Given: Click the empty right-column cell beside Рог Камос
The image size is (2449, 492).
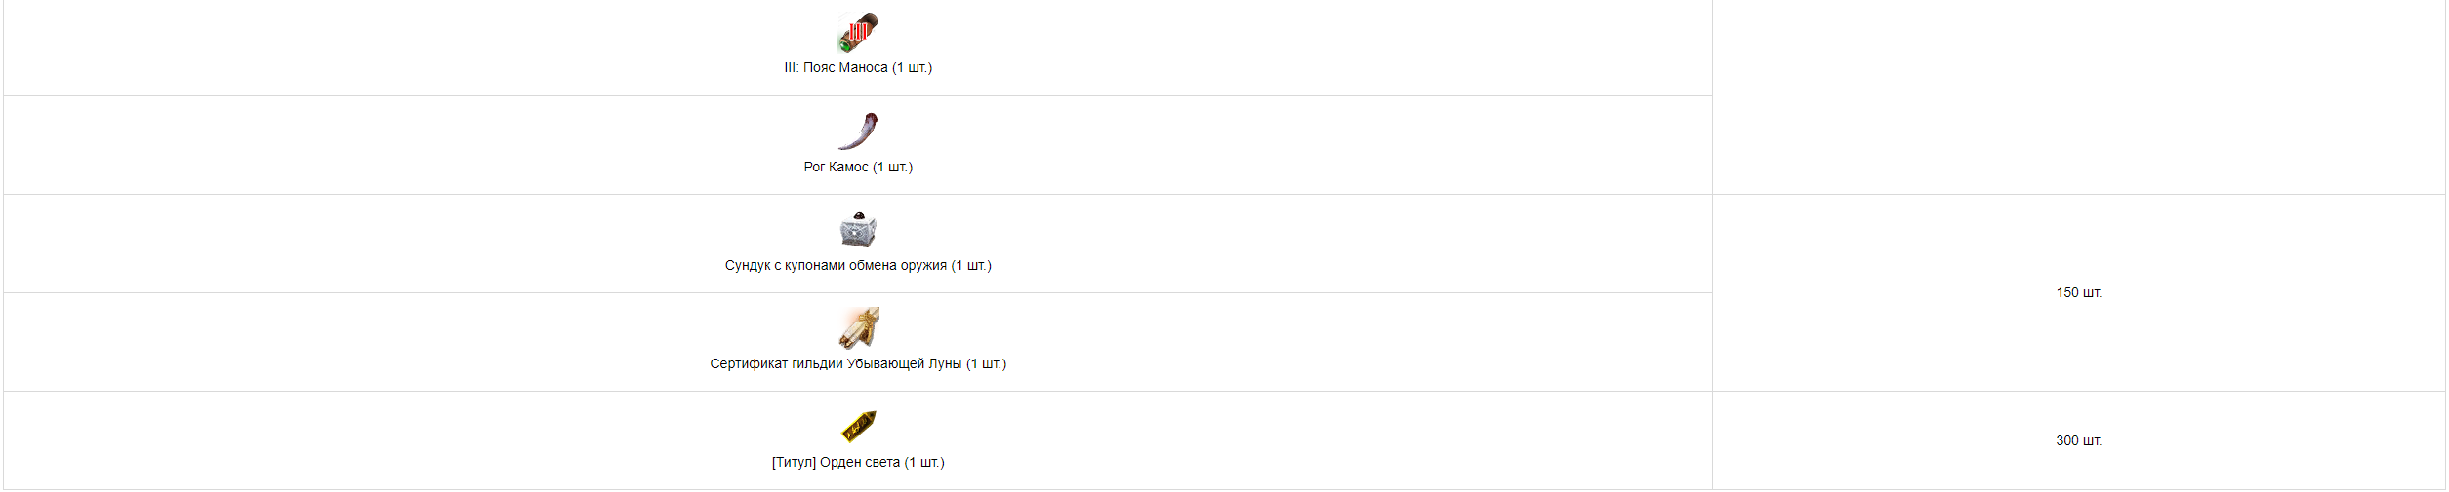Looking at the screenshot, I should (2078, 97).
